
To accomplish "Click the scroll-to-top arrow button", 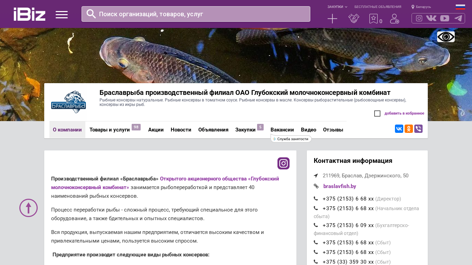I will click(x=28, y=208).
